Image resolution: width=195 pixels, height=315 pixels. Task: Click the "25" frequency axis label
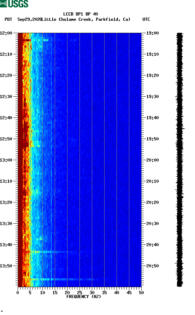click(79, 293)
